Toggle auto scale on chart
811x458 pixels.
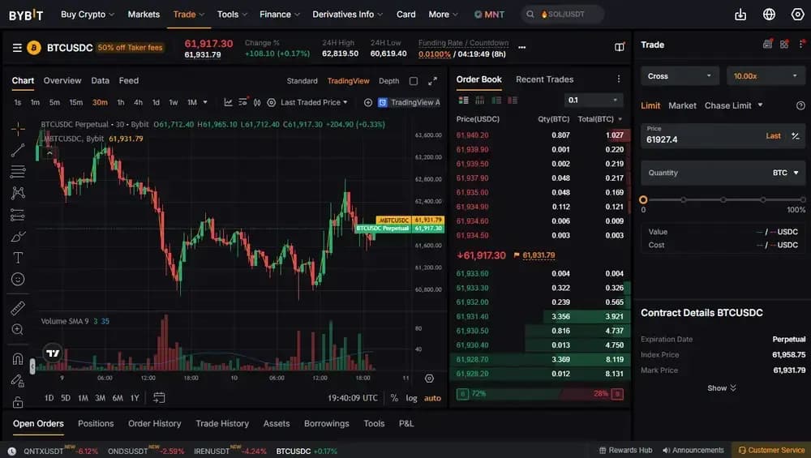point(432,398)
